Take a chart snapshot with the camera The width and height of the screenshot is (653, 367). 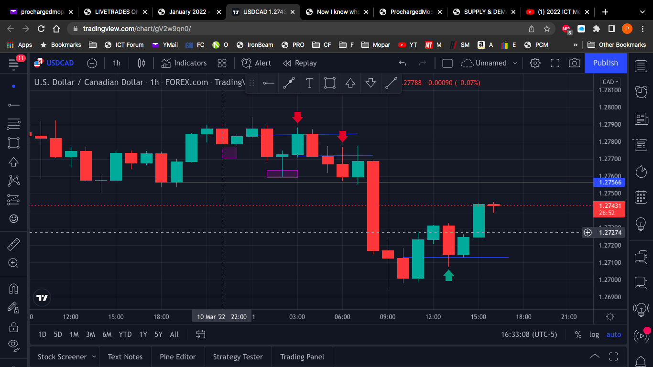pos(575,63)
